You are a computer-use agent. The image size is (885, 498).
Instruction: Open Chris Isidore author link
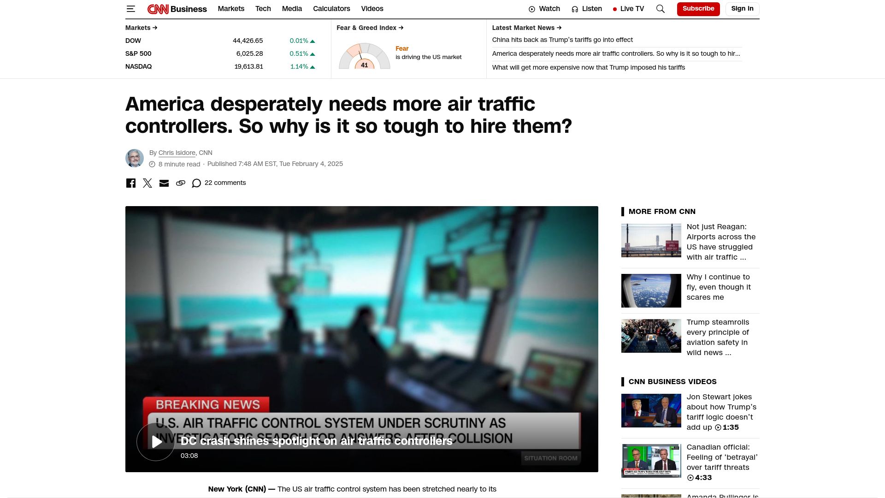(177, 153)
